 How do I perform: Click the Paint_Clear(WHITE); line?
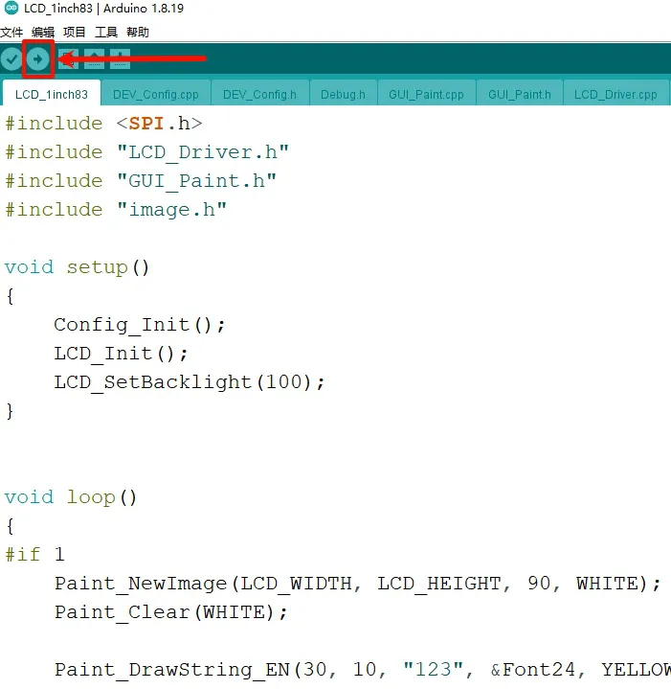point(171,612)
